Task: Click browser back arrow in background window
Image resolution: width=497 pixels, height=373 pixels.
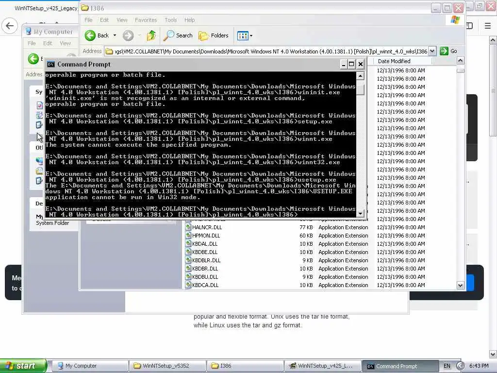Action: (10, 26)
